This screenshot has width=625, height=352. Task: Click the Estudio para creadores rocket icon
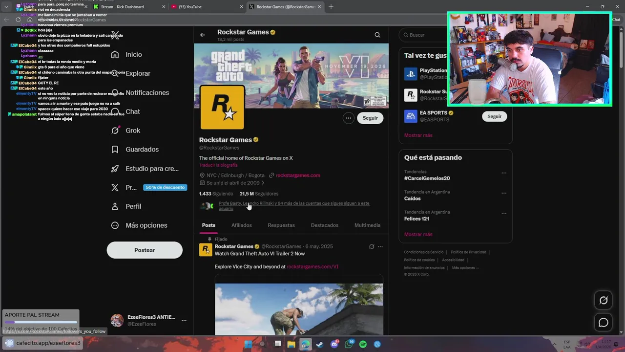[115, 169]
